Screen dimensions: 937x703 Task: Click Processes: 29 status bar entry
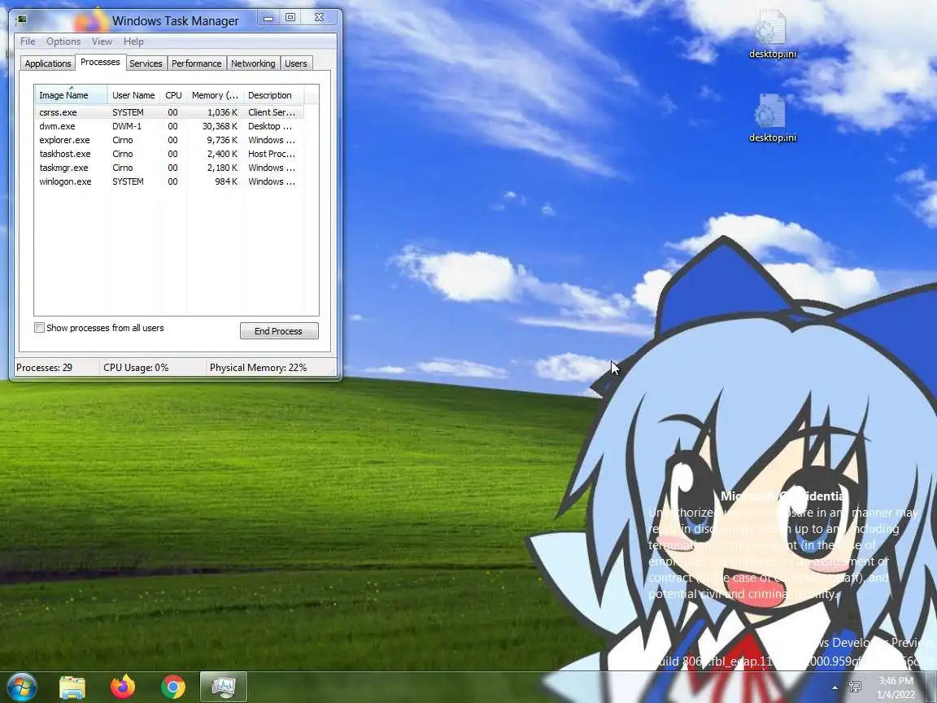pos(44,368)
